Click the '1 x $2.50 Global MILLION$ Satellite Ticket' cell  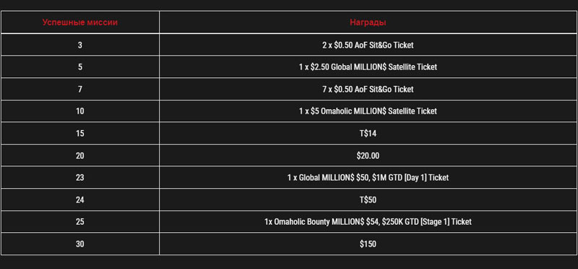368,67
